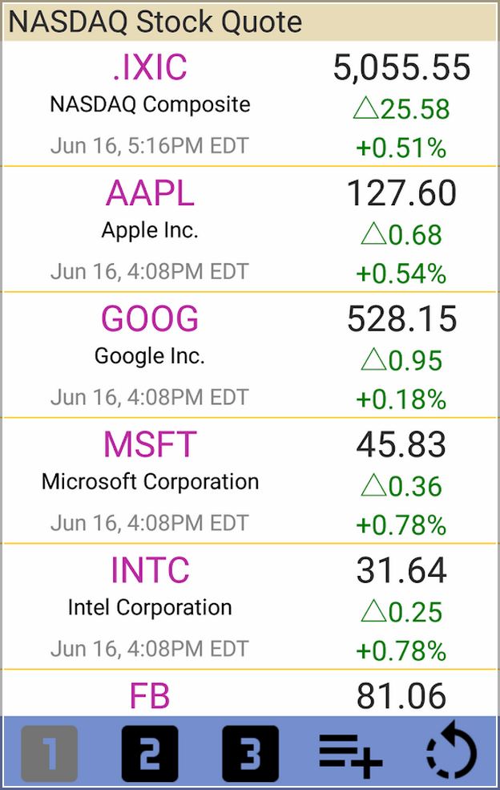This screenshot has width=500, height=790.
Task: Open watchlist page 2
Action: pos(150,753)
